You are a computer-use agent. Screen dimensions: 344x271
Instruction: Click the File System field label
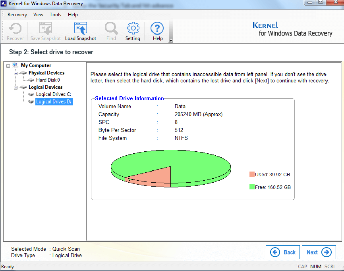(112, 138)
